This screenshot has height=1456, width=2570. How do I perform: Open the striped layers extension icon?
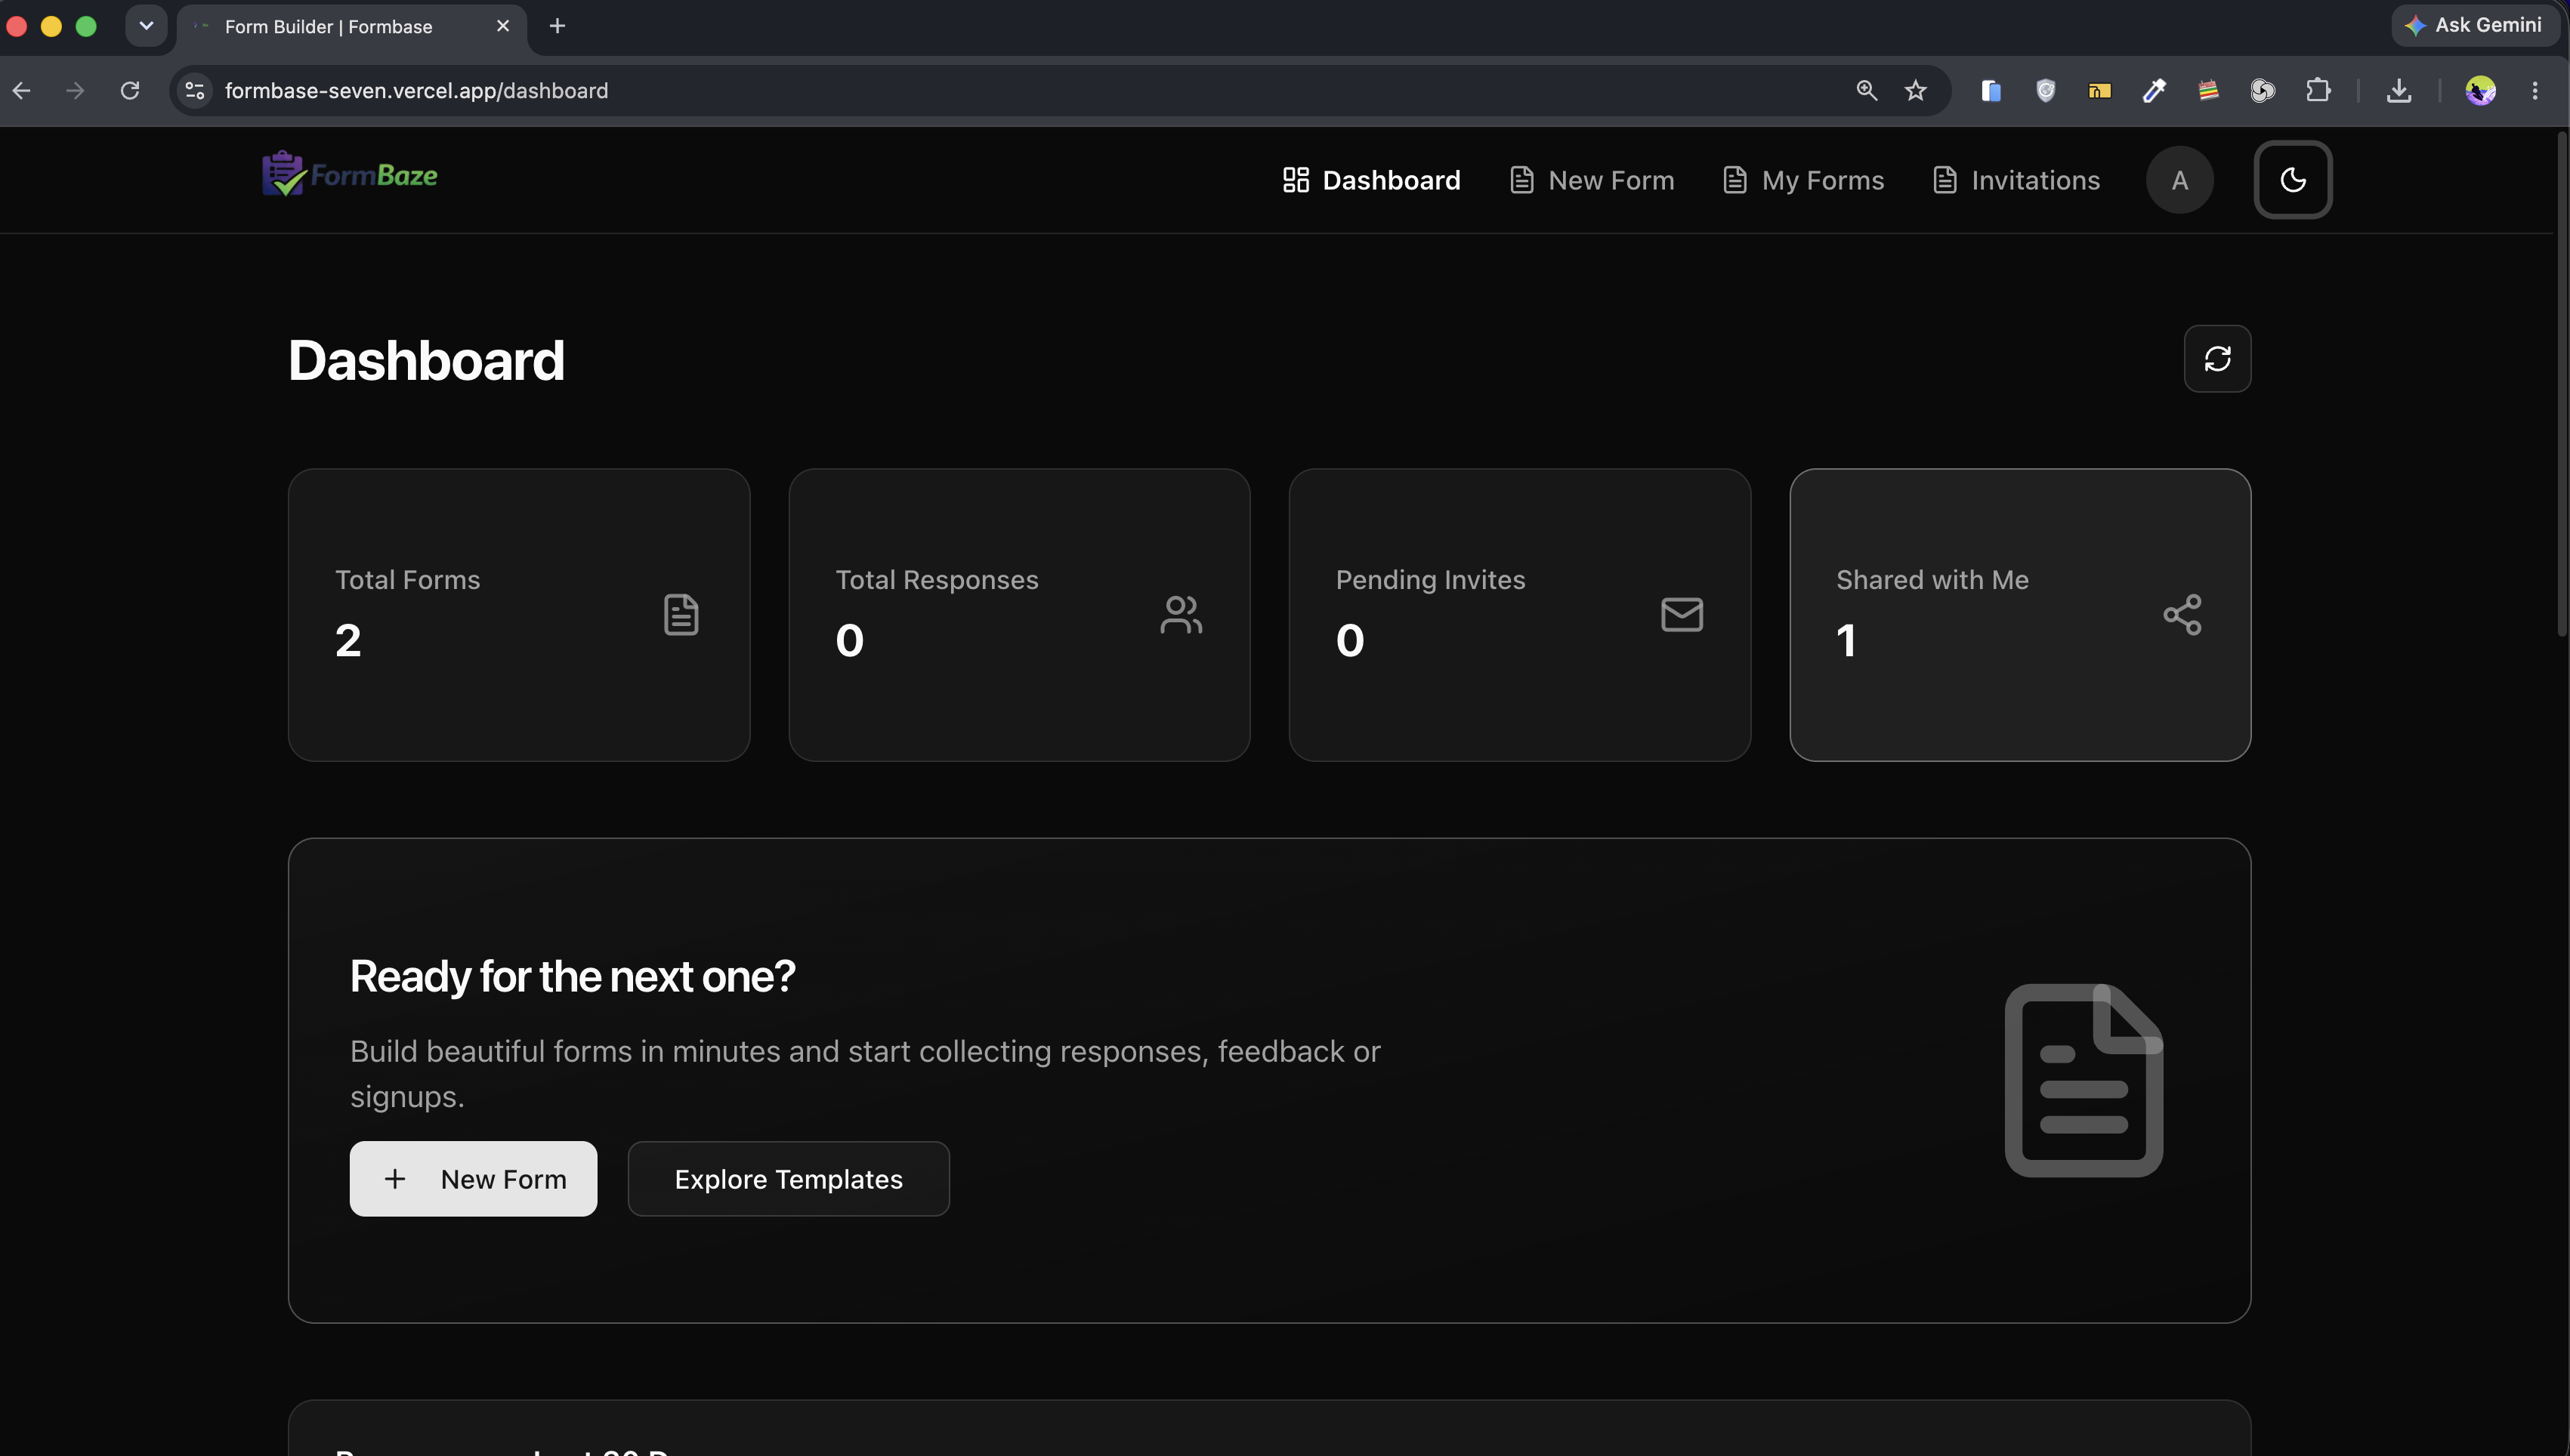click(x=2208, y=91)
